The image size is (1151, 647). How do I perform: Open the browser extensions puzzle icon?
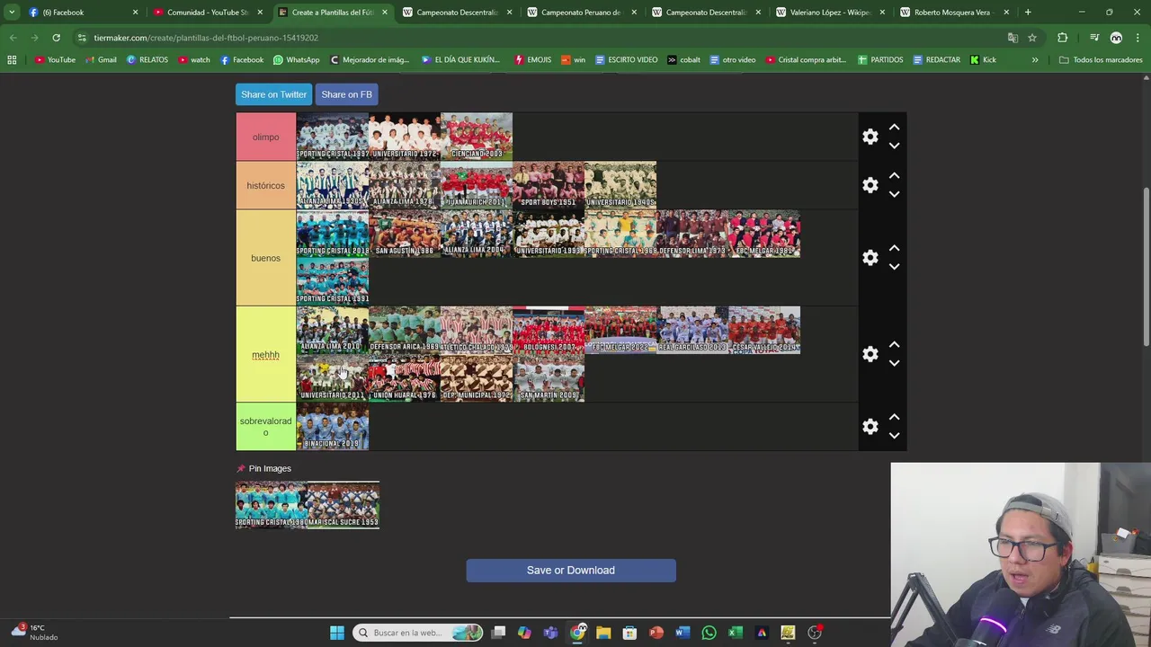pyautogui.click(x=1063, y=38)
